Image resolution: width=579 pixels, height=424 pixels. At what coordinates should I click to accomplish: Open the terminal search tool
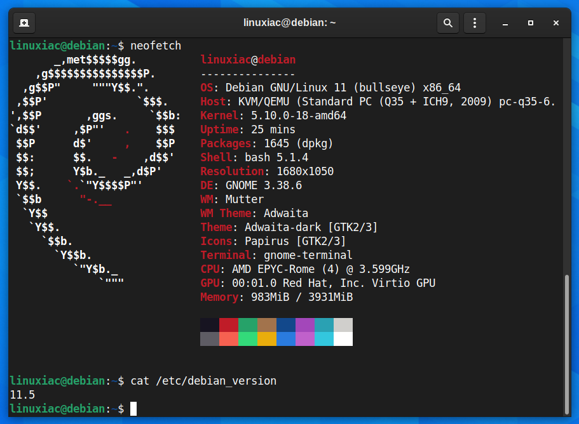(448, 23)
